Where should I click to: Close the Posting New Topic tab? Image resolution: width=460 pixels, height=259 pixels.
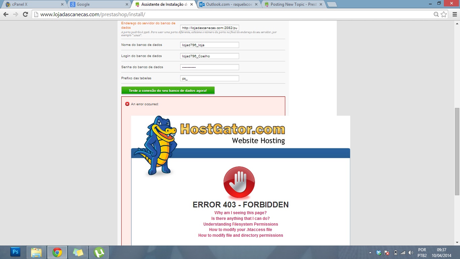[x=321, y=4]
